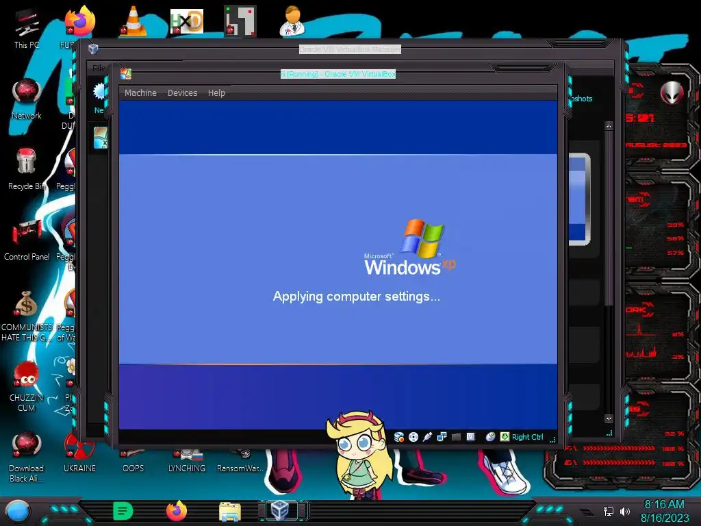Click the manager scrollbar up arrow
This screenshot has width=701, height=526.
tap(609, 126)
